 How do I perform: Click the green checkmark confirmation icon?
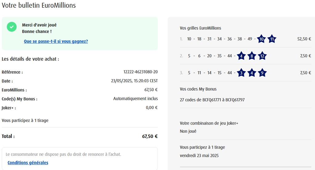pos(12,27)
